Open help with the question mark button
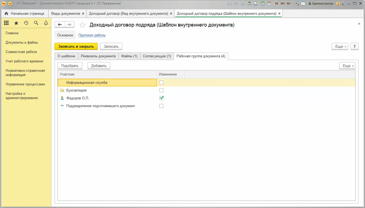The height and width of the screenshot is (208, 365). point(355,46)
